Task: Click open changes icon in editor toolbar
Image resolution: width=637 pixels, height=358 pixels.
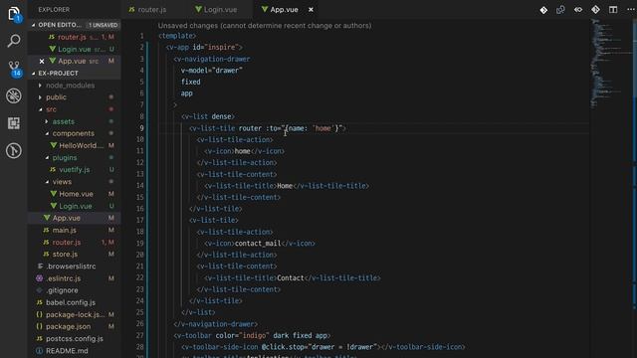Action: (x=560, y=10)
